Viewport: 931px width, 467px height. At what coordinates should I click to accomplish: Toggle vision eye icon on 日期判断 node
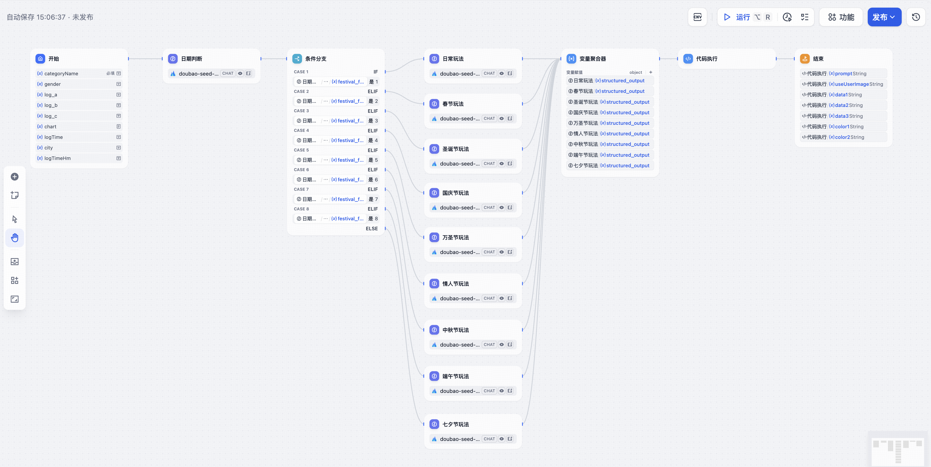pos(240,73)
